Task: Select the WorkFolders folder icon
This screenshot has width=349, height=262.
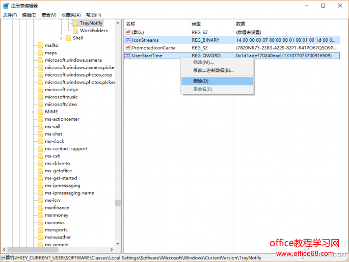Action: 75,31
